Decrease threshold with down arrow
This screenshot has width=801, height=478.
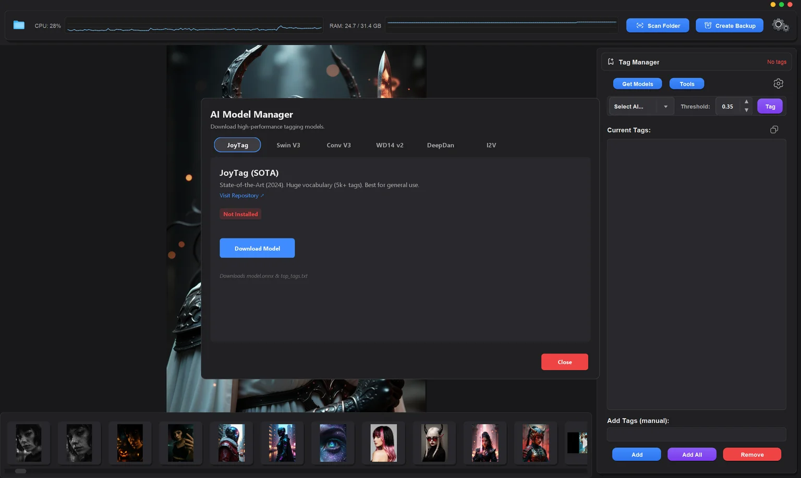coord(746,111)
